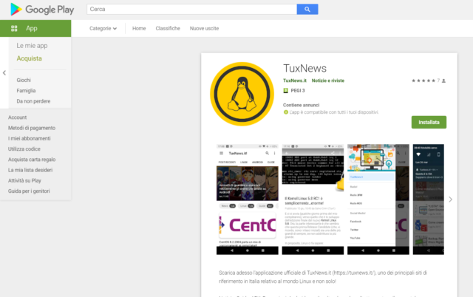Click Acquista carta regalo link

[x=32, y=160]
